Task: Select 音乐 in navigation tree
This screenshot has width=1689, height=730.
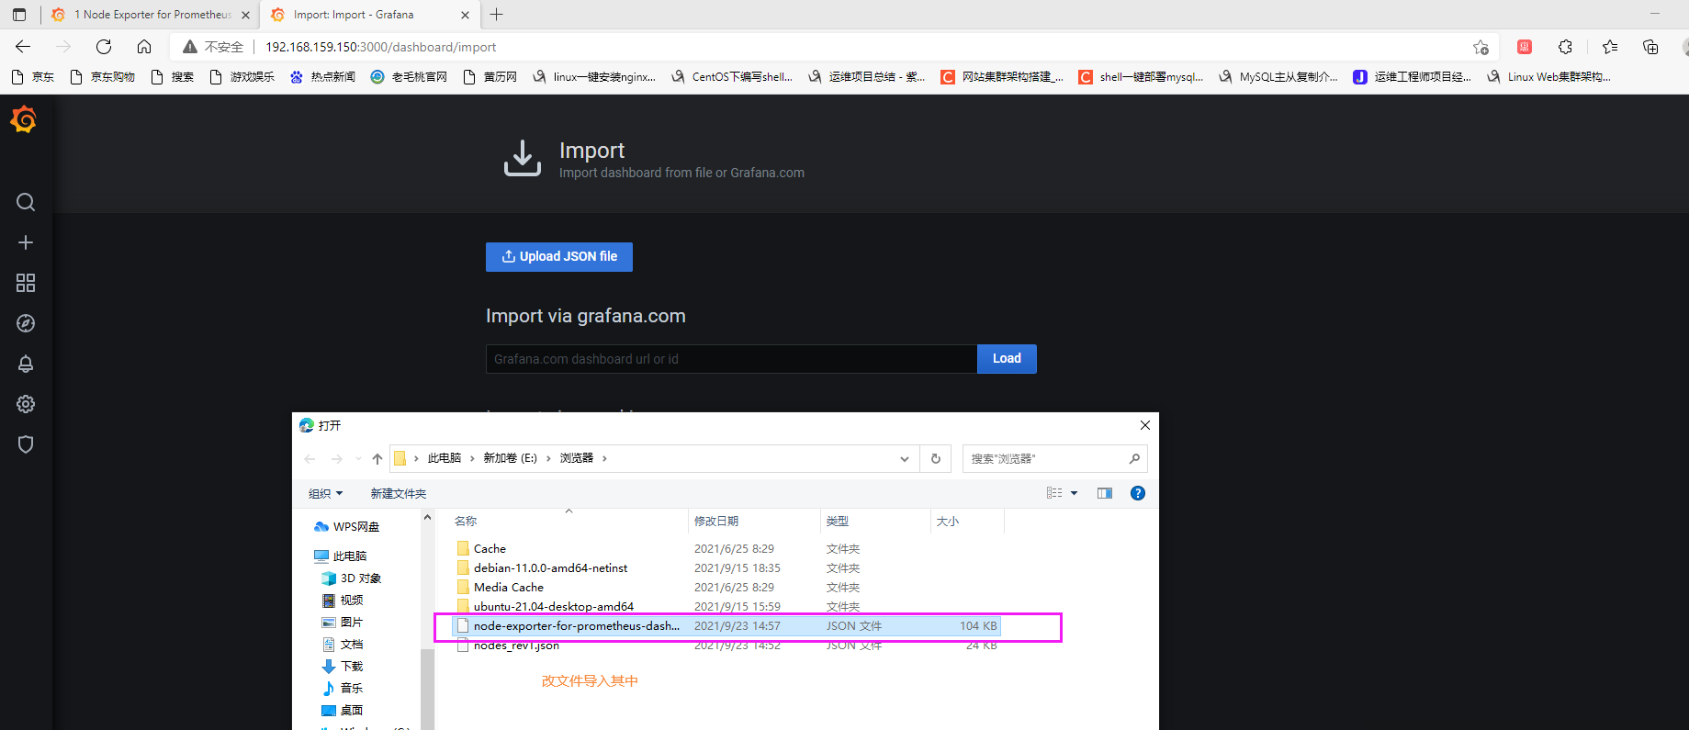Action: tap(343, 689)
